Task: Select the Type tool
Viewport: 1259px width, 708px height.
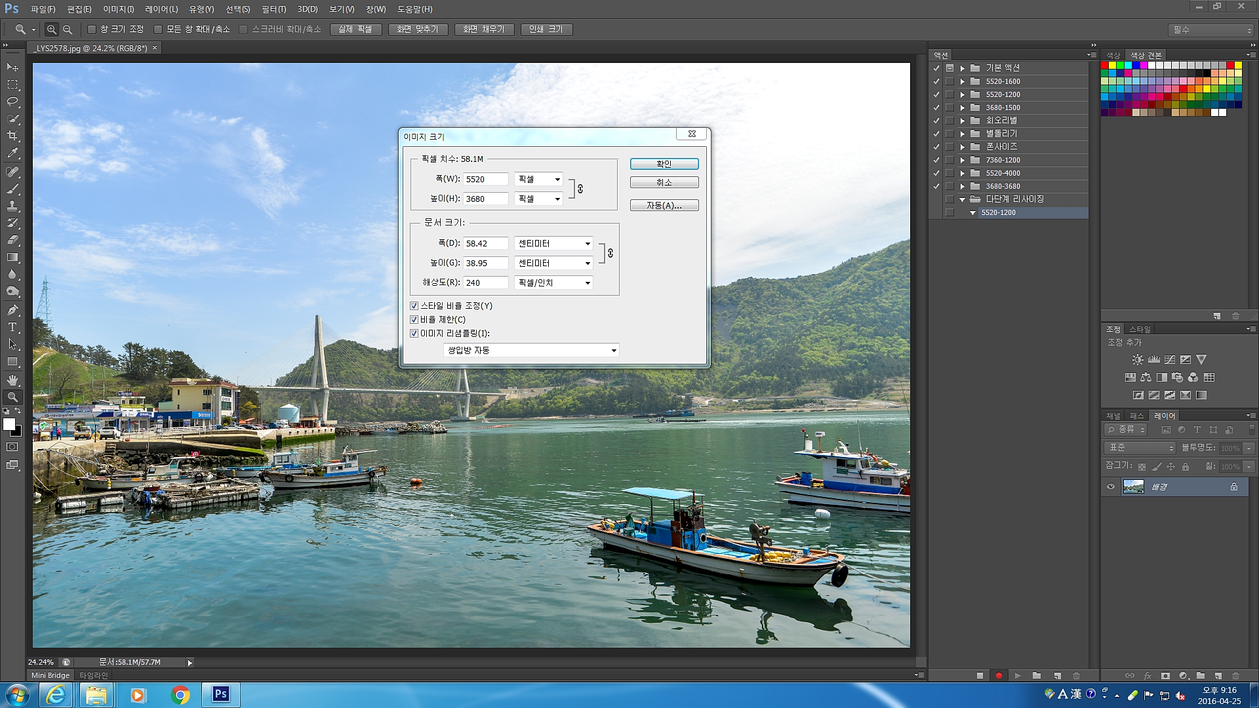Action: 12,327
